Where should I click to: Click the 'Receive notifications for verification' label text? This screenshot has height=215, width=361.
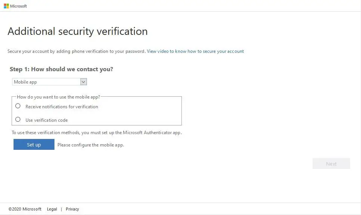tap(62, 107)
